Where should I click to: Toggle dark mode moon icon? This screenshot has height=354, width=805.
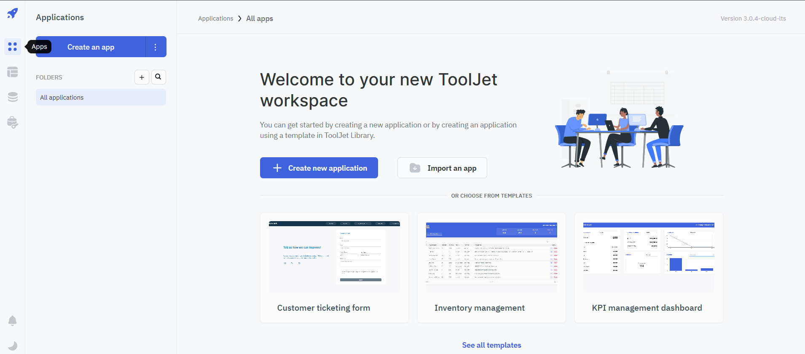[x=13, y=346]
